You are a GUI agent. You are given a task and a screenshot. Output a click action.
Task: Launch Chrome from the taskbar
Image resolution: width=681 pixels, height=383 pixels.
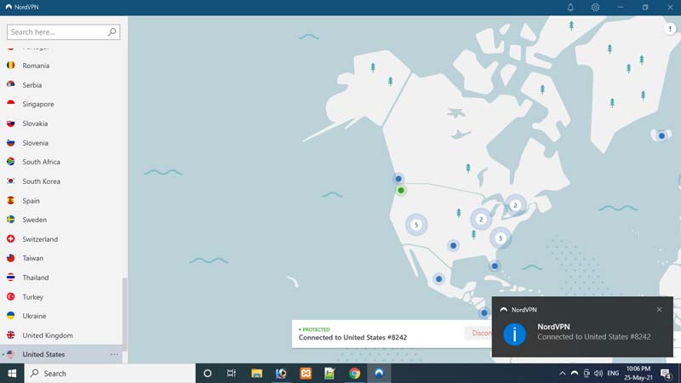354,374
